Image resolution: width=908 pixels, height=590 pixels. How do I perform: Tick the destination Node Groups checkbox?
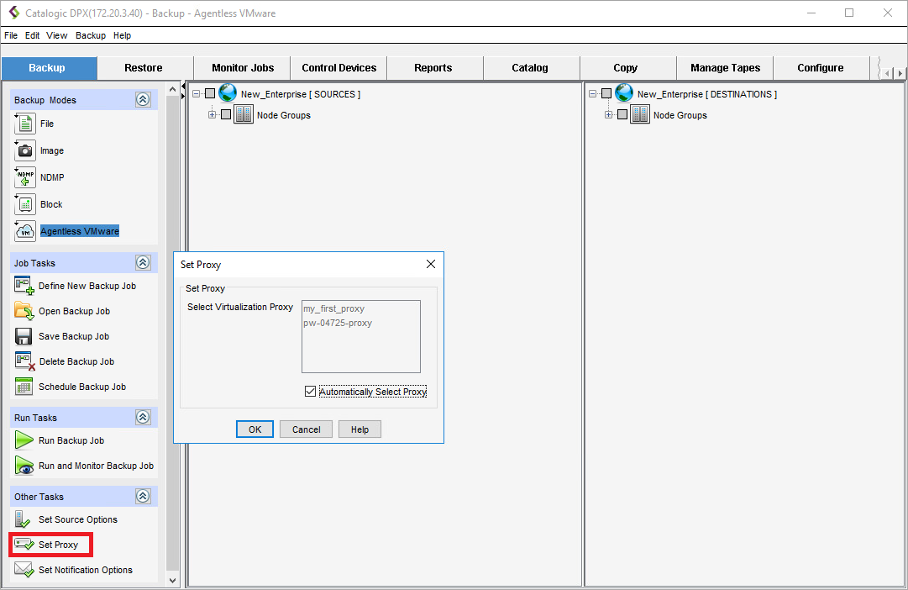tap(622, 115)
